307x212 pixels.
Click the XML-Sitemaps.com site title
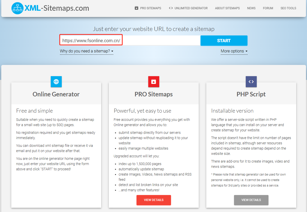pos(57,8)
